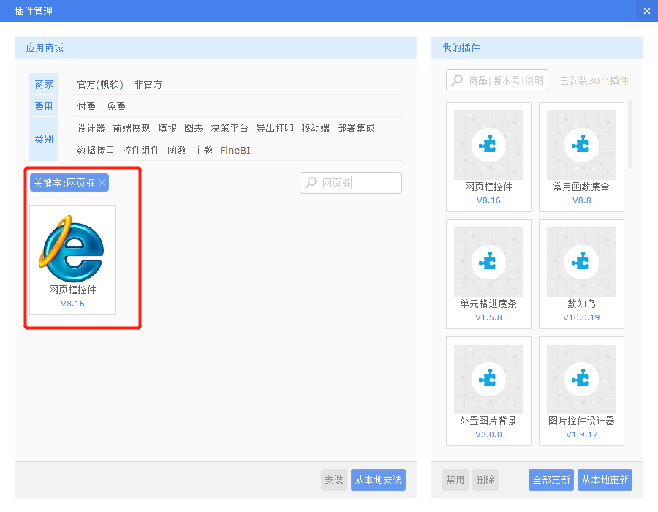
Task: Filter by 非官方 merchant
Action: [x=148, y=84]
